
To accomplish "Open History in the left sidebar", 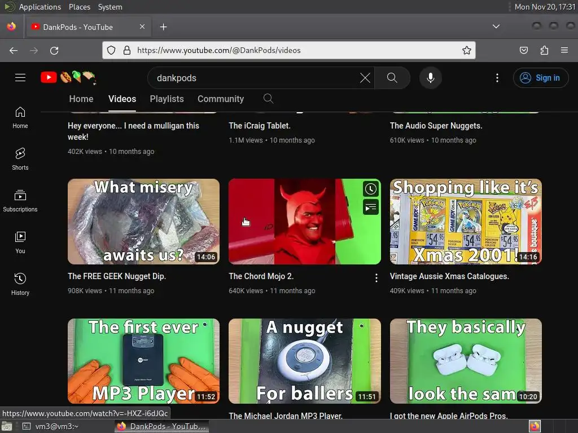I will point(20,284).
